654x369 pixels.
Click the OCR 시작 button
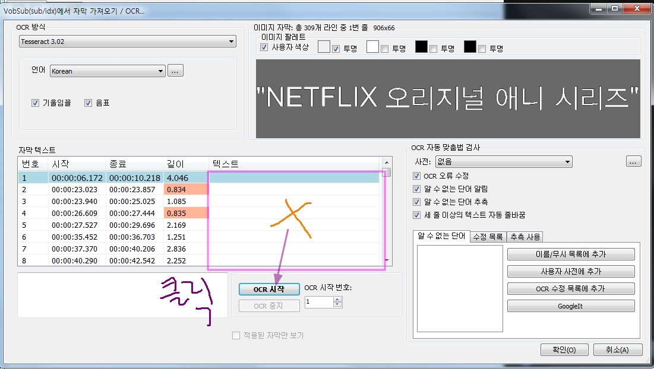[x=269, y=289]
